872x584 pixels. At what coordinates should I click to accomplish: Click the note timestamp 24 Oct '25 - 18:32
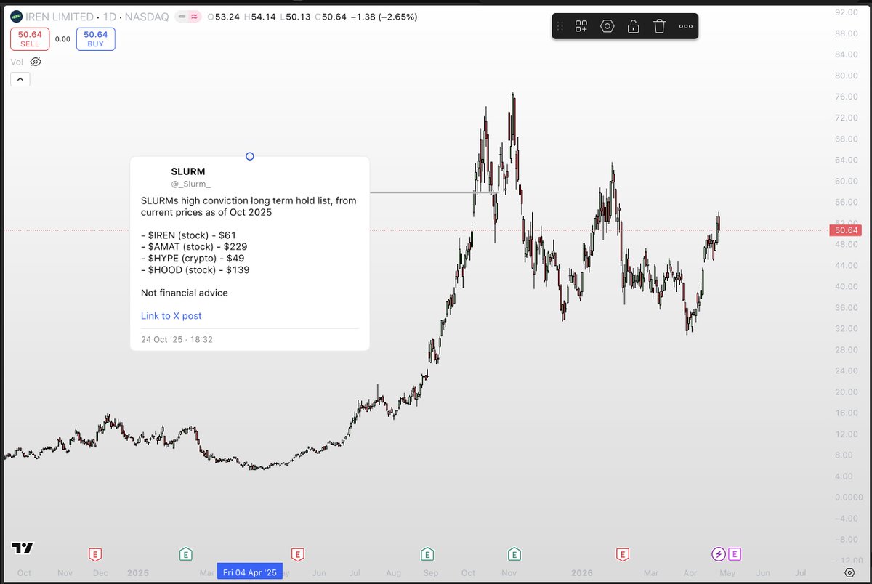pos(177,339)
